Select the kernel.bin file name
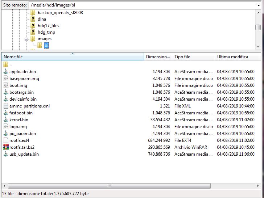 pyautogui.click(x=19, y=120)
